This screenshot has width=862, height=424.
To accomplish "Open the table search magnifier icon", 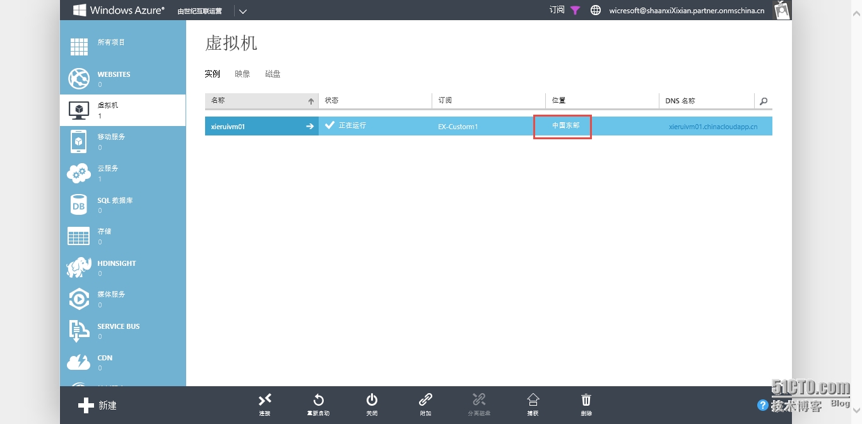I will point(764,101).
